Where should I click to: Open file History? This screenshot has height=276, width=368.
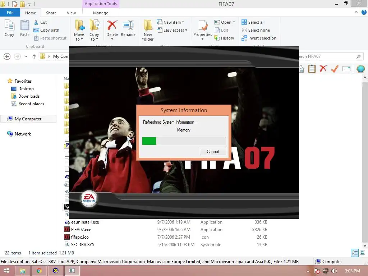tap(224, 38)
